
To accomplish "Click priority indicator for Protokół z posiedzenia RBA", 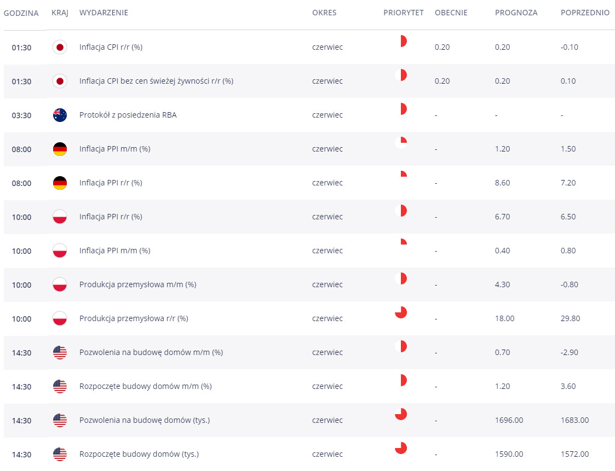I will click(401, 108).
